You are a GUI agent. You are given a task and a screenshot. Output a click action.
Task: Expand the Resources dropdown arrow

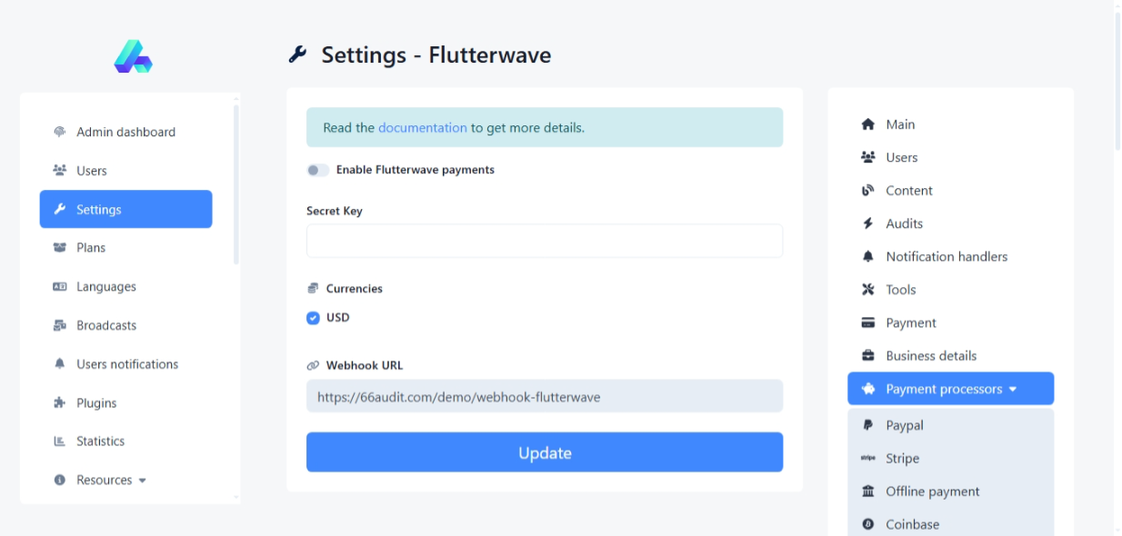[143, 481]
